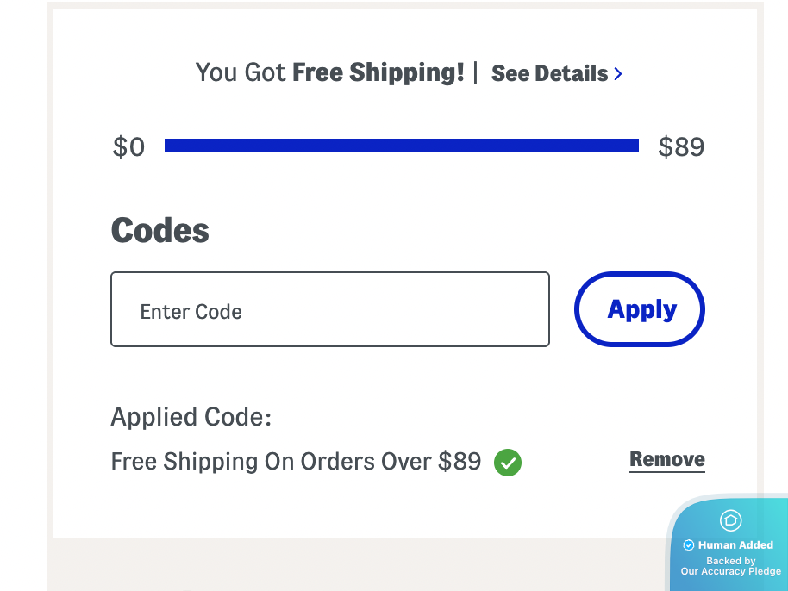The width and height of the screenshot is (788, 591).
Task: Click the arrow icon next to shipping details
Action: (x=618, y=74)
